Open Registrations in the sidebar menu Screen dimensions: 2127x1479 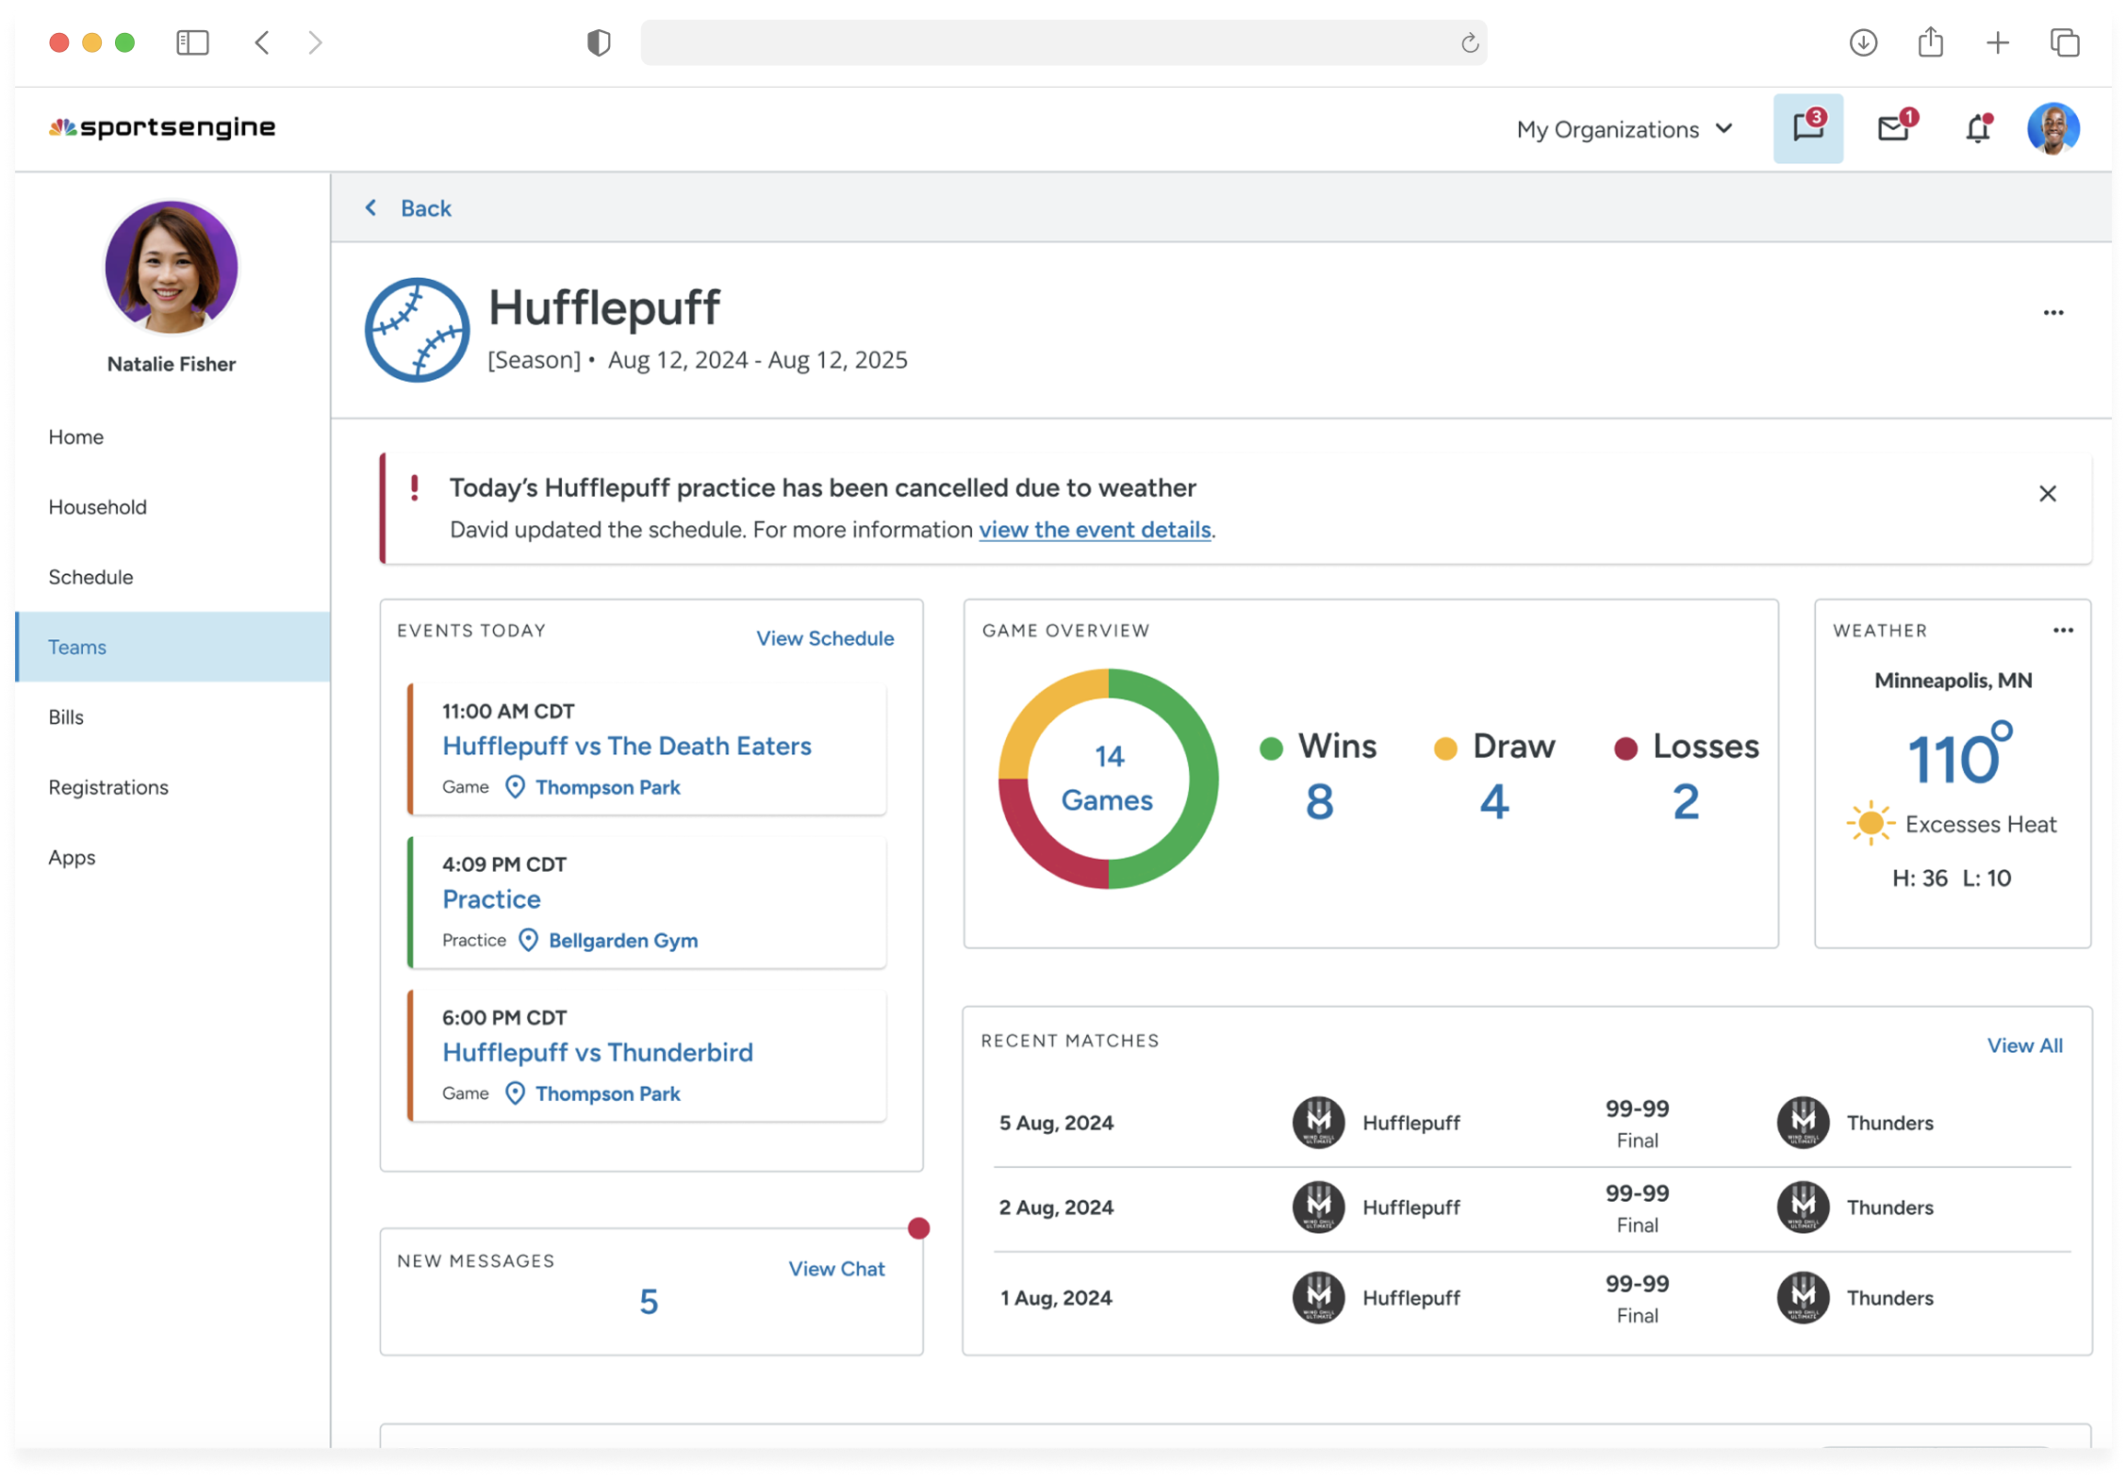[x=108, y=787]
